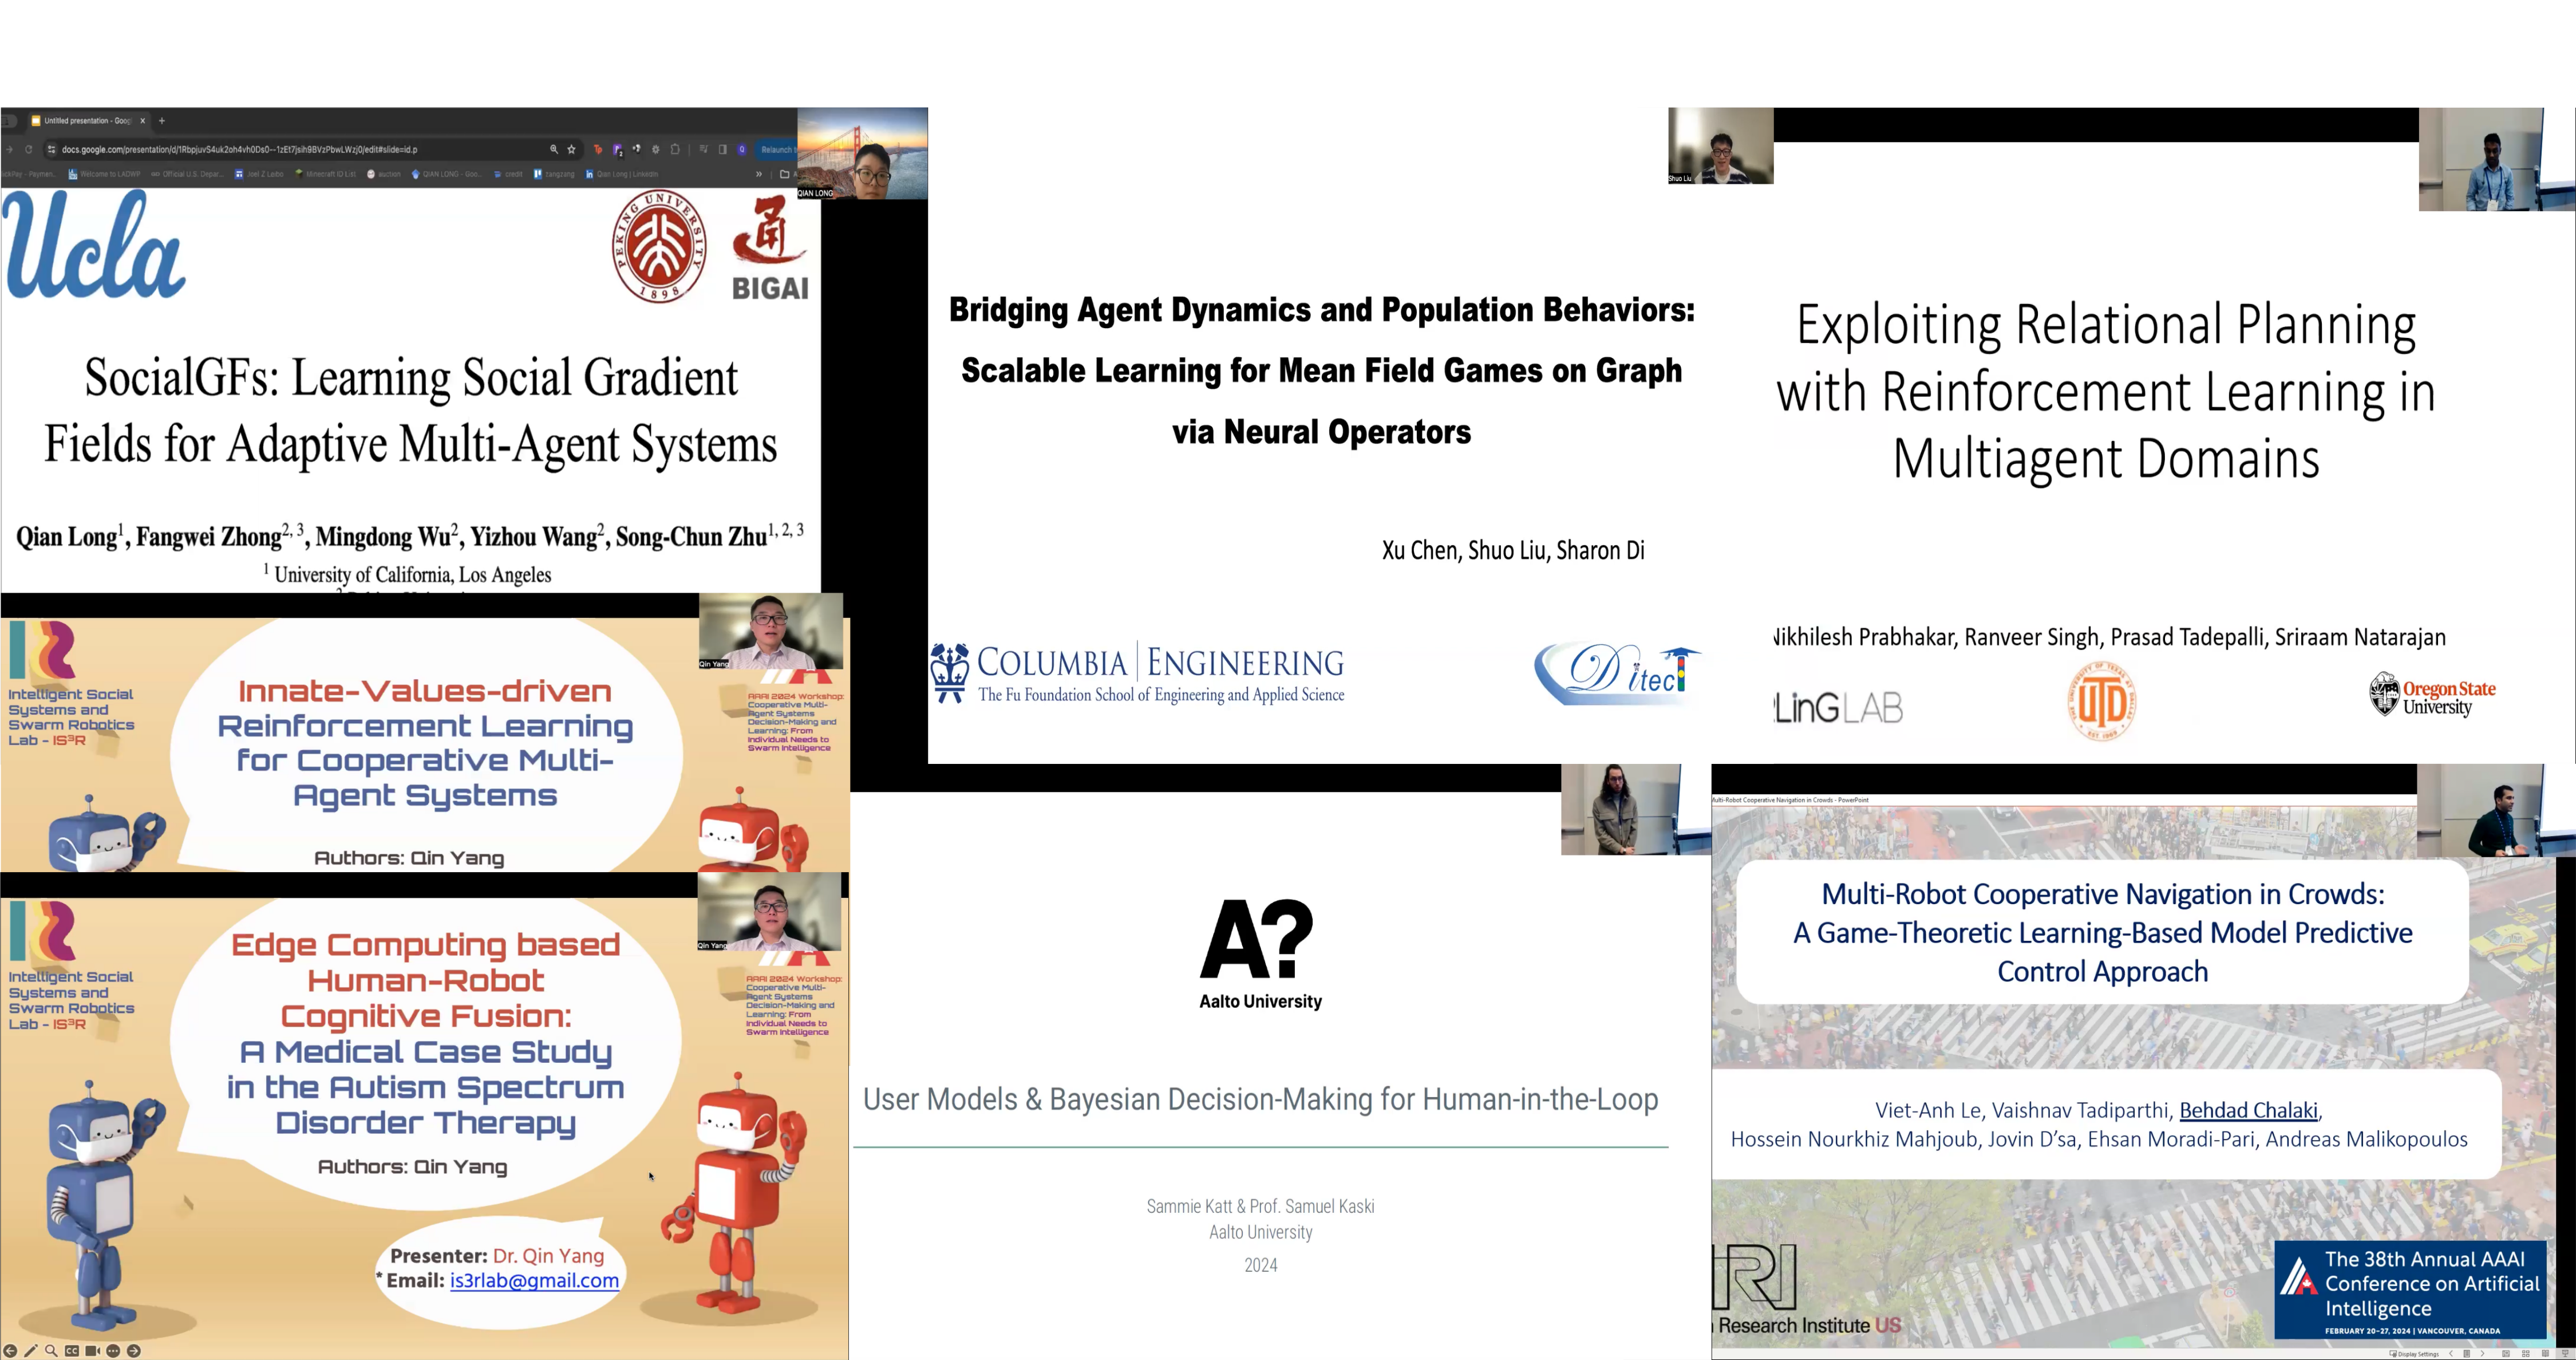Open slide list icon in PowerPoint status bar
Screen dimensions: 2576x1360
pyautogui.click(x=2467, y=1354)
